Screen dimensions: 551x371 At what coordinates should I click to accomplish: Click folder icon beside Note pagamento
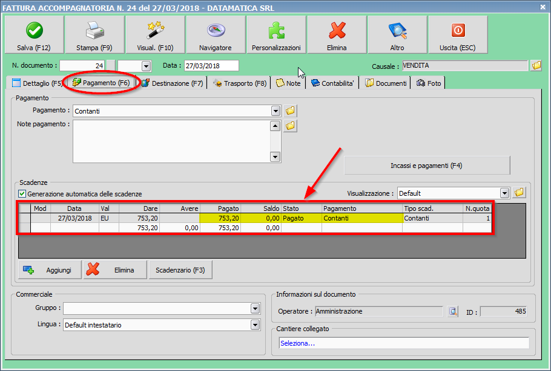tap(290, 126)
